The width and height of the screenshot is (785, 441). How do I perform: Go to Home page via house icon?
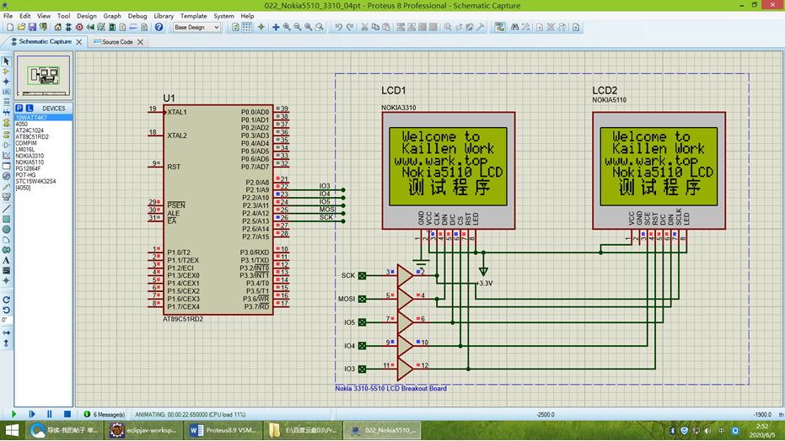click(x=57, y=28)
